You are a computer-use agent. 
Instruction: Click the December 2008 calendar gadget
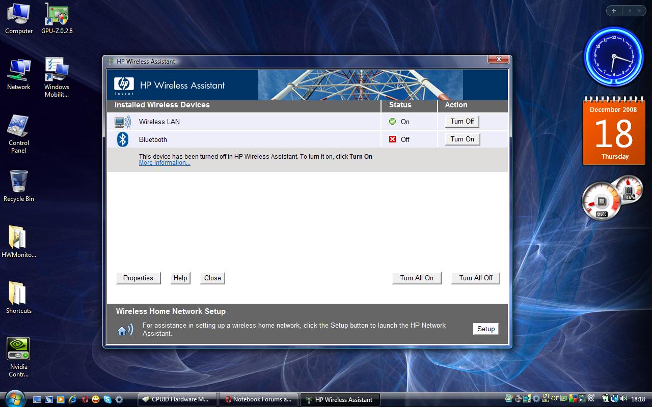pos(613,131)
